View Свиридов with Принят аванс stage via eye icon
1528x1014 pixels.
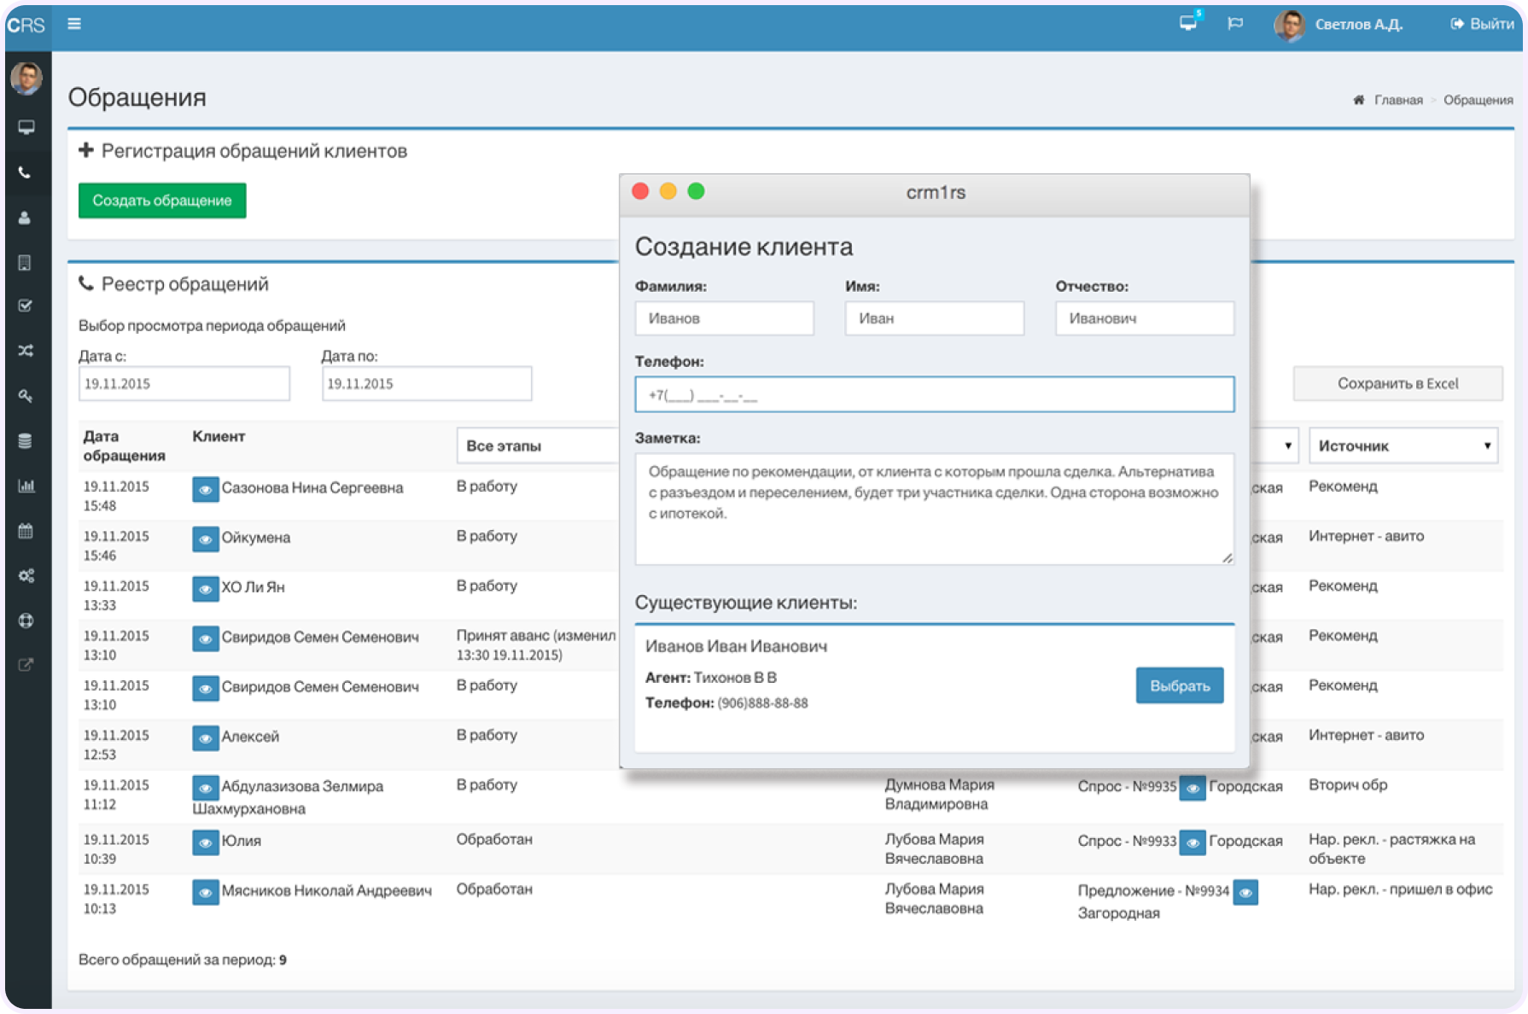206,638
